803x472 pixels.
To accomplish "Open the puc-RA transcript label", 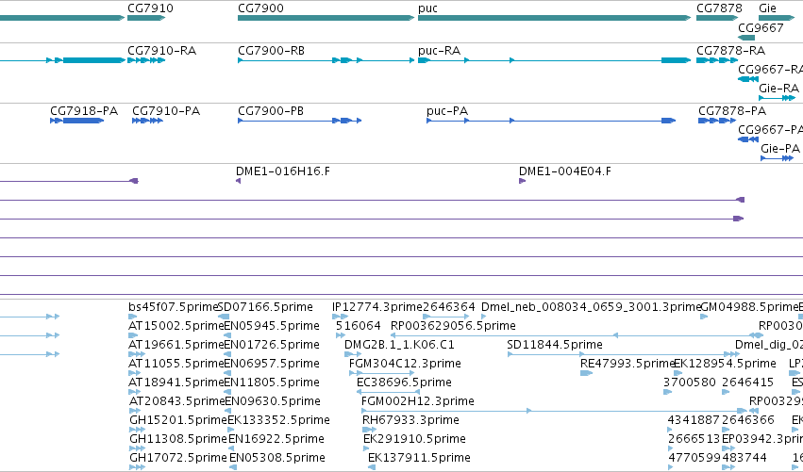I will point(439,51).
